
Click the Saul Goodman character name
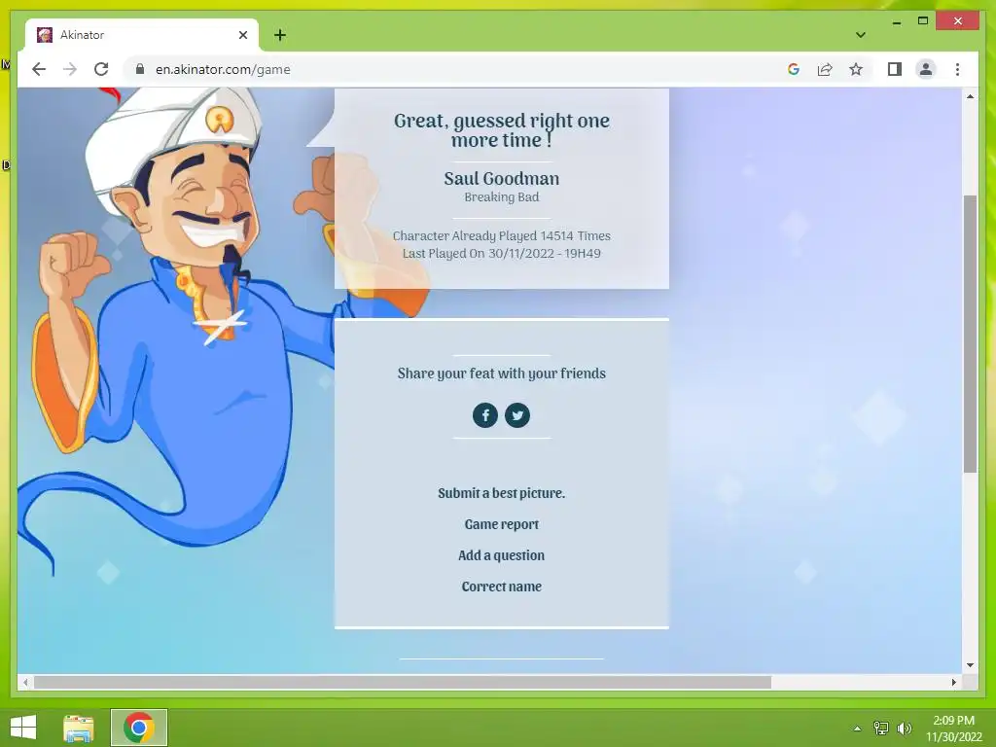tap(501, 179)
